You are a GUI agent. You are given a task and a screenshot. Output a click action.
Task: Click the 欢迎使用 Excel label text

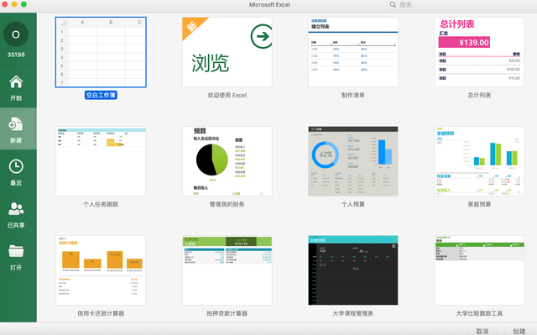pos(227,95)
